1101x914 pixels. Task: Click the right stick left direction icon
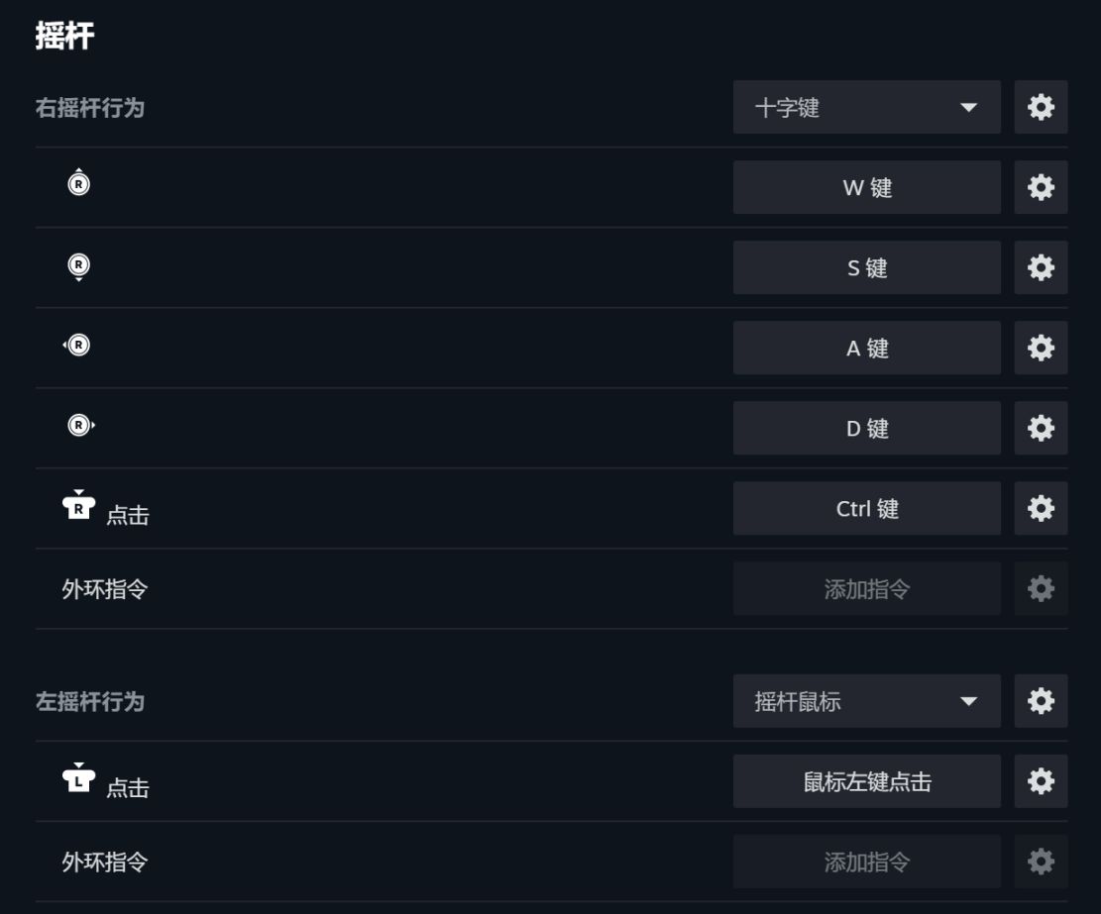point(77,345)
